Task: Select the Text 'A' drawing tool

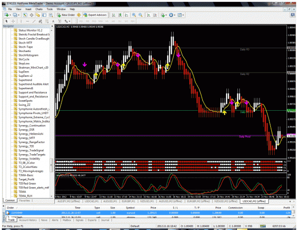Action: [x=53, y=21]
